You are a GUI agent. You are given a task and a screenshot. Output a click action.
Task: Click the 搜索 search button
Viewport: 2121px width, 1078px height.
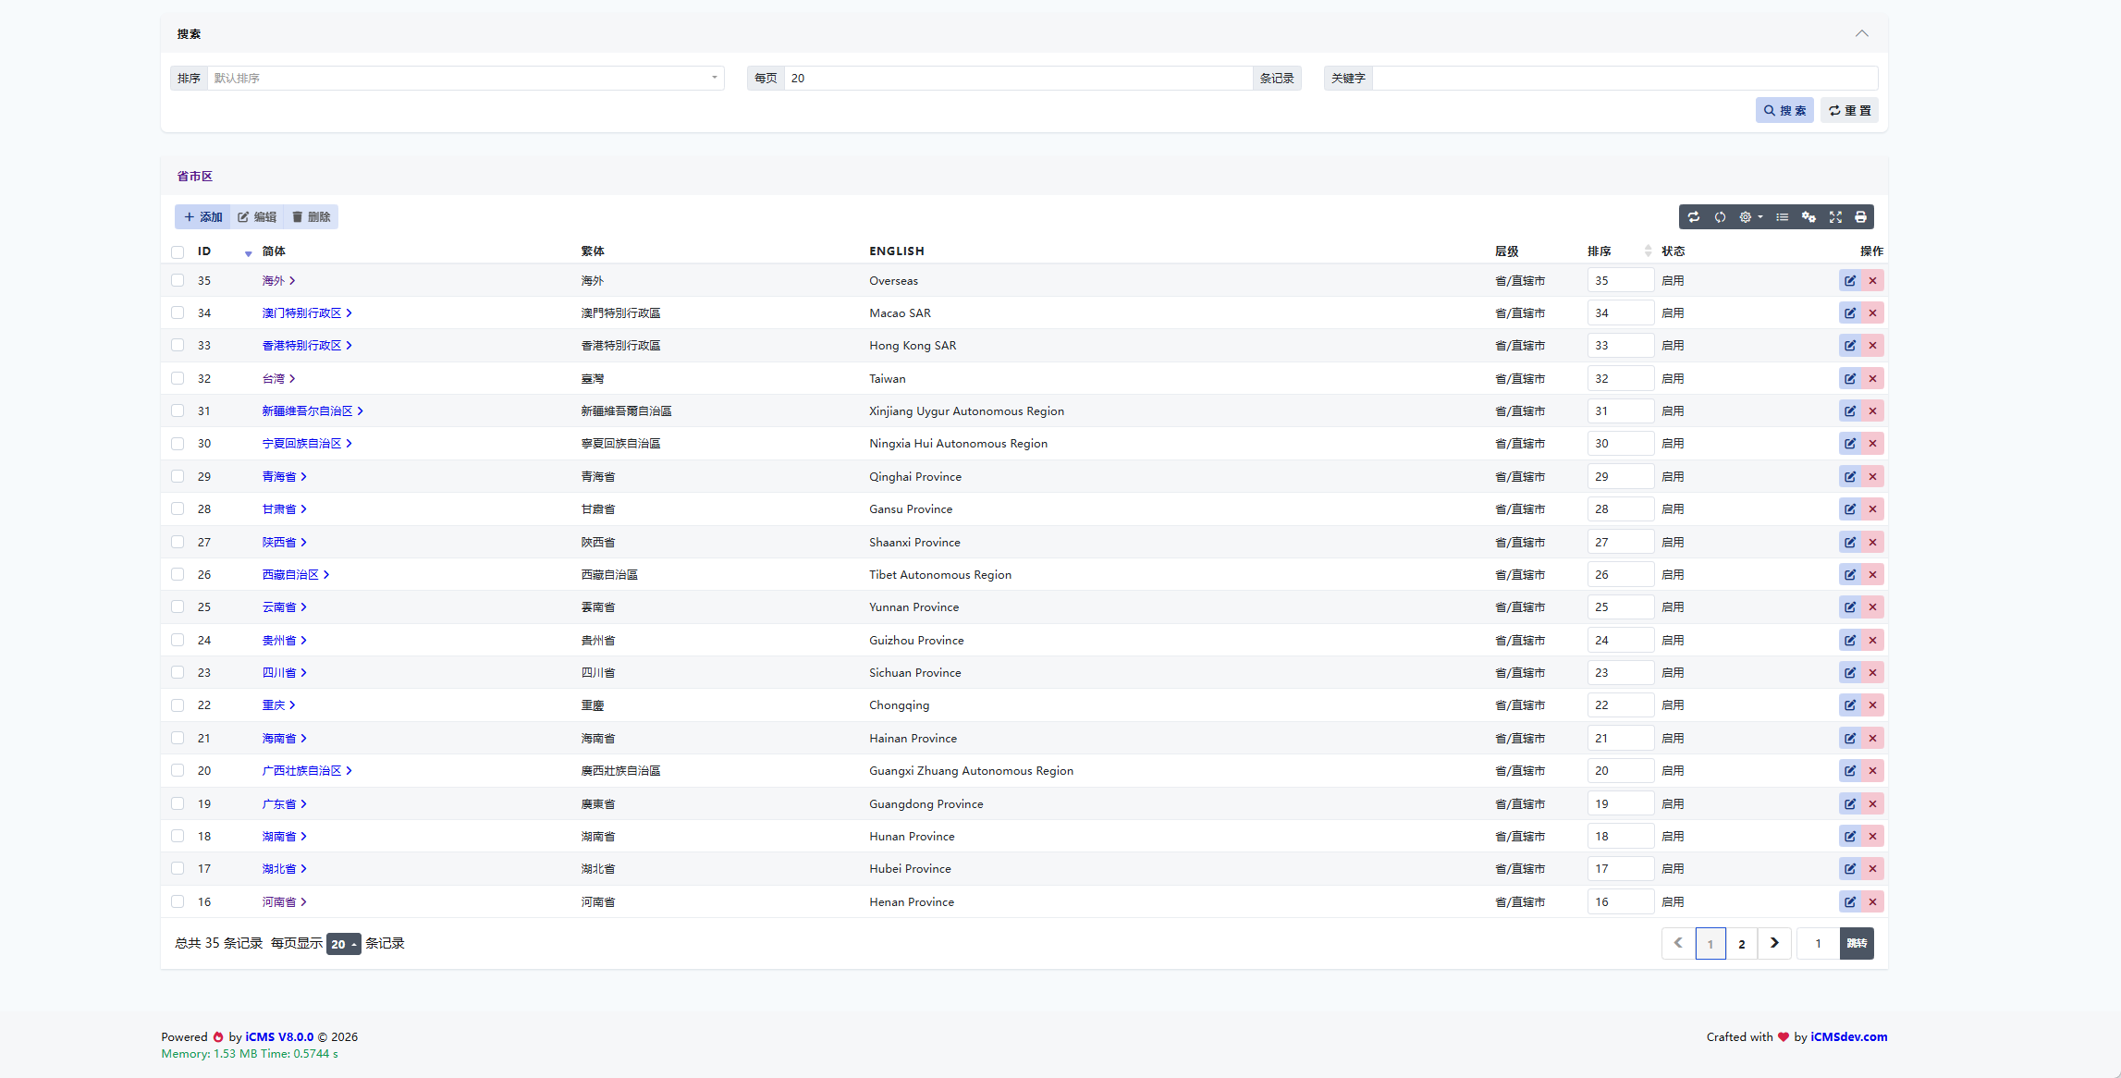coord(1784,111)
